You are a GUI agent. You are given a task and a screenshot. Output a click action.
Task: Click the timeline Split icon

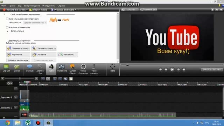pyautogui.click(x=60, y=79)
